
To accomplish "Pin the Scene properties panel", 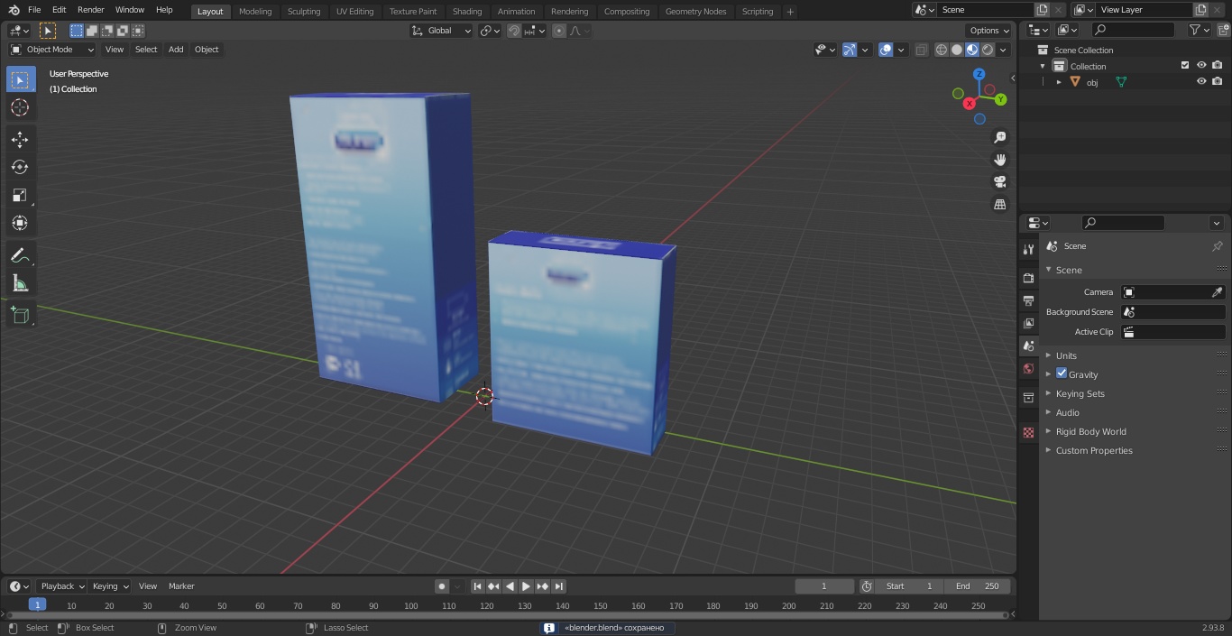I will 1217,246.
